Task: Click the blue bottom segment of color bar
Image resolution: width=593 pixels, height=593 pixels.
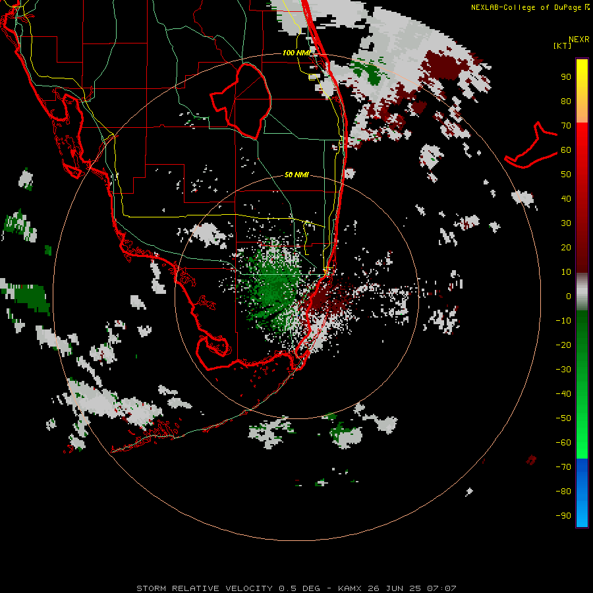Action: [x=582, y=492]
